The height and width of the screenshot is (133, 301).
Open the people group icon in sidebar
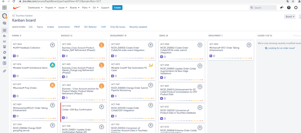coord(5,58)
